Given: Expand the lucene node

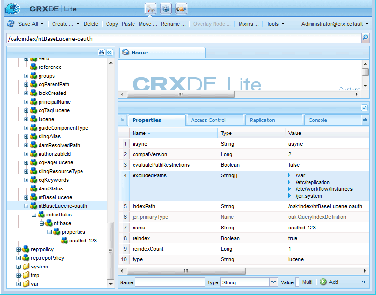Looking at the screenshot, I should [27, 119].
